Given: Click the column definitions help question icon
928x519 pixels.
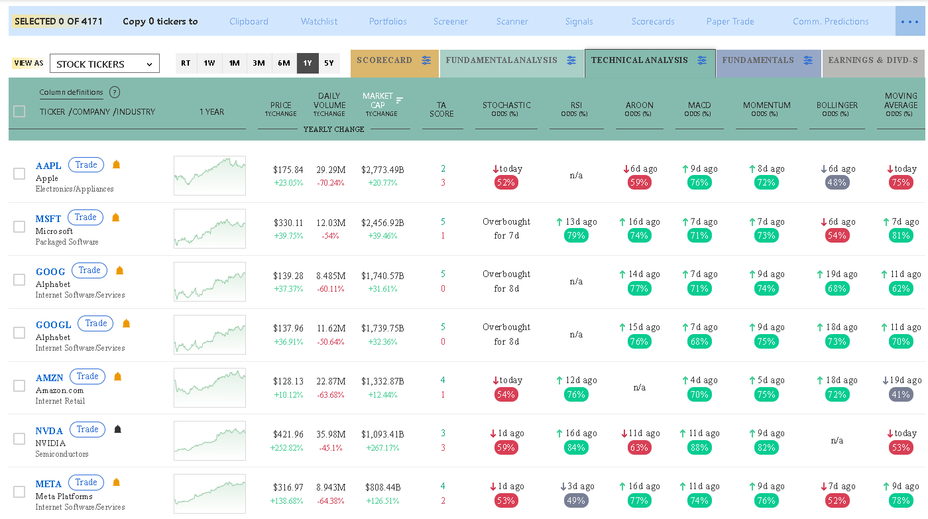Looking at the screenshot, I should coord(115,92).
